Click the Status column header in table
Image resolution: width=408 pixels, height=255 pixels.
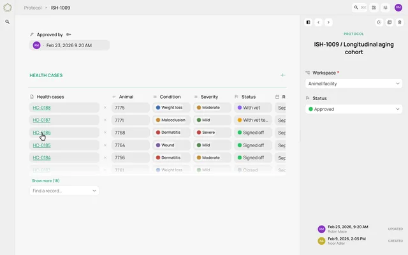tap(249, 97)
